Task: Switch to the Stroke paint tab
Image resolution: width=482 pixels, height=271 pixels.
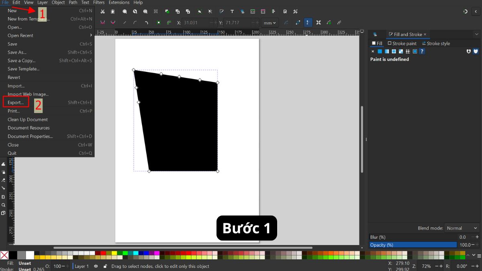Action: click(402, 43)
